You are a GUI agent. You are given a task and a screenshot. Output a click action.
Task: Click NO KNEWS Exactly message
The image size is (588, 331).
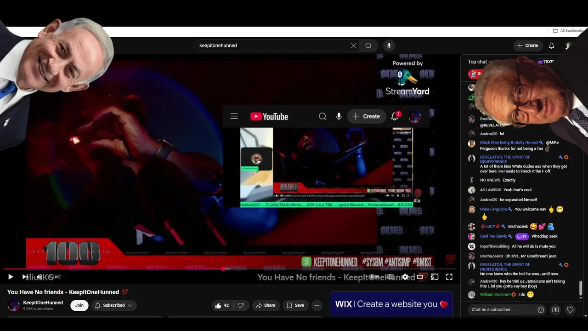coord(498,180)
